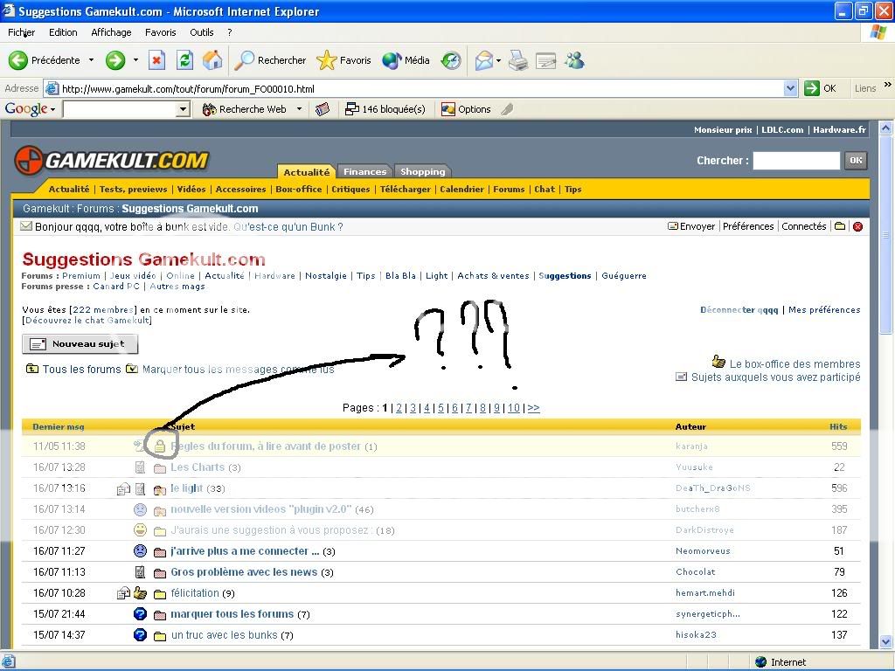Switch to the Finances tab
Screen dimensions: 895x671
(x=364, y=171)
